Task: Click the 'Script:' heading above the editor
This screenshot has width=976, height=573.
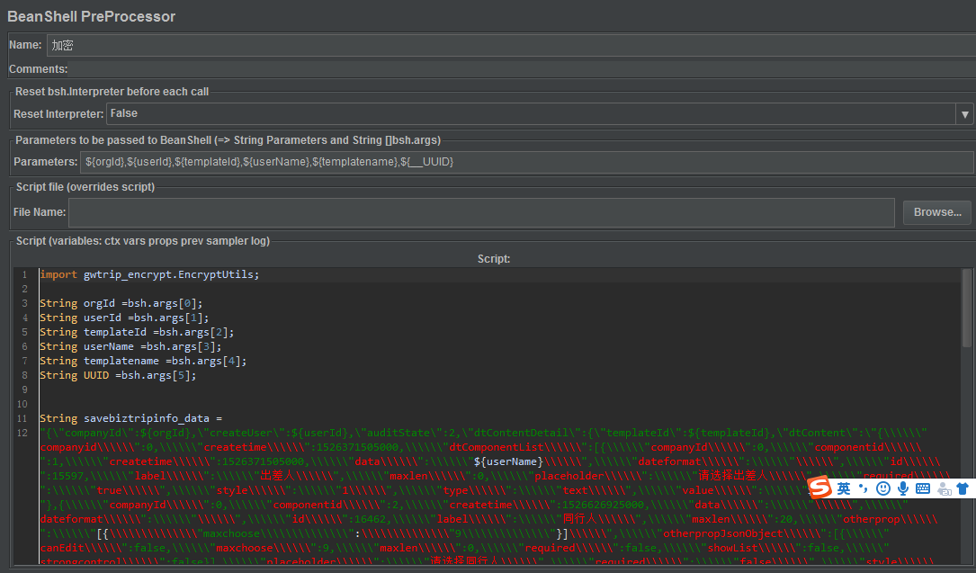Action: coord(494,259)
